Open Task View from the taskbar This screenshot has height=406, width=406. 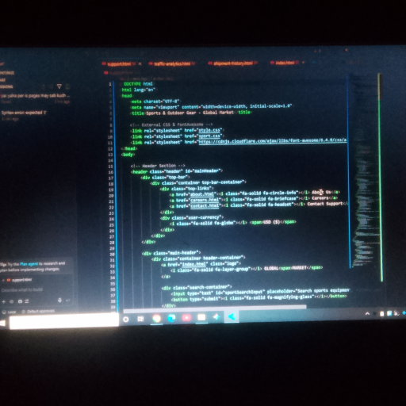coord(140,319)
